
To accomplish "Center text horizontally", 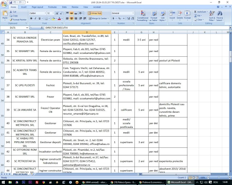I will 71,18.
